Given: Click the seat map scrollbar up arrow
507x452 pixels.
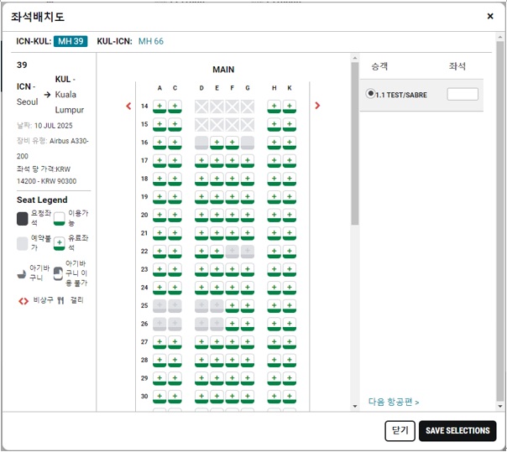Looking at the screenshot, I should tap(355, 58).
